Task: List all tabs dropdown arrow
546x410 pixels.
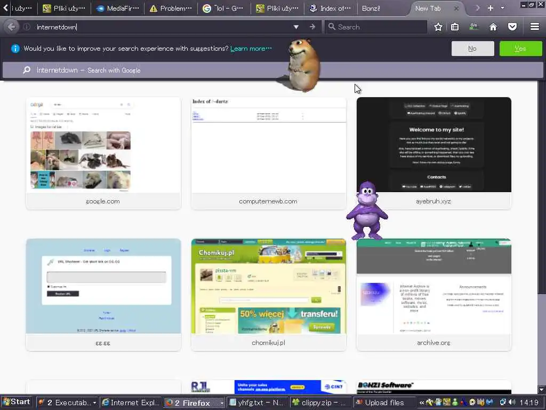Action: (x=502, y=8)
